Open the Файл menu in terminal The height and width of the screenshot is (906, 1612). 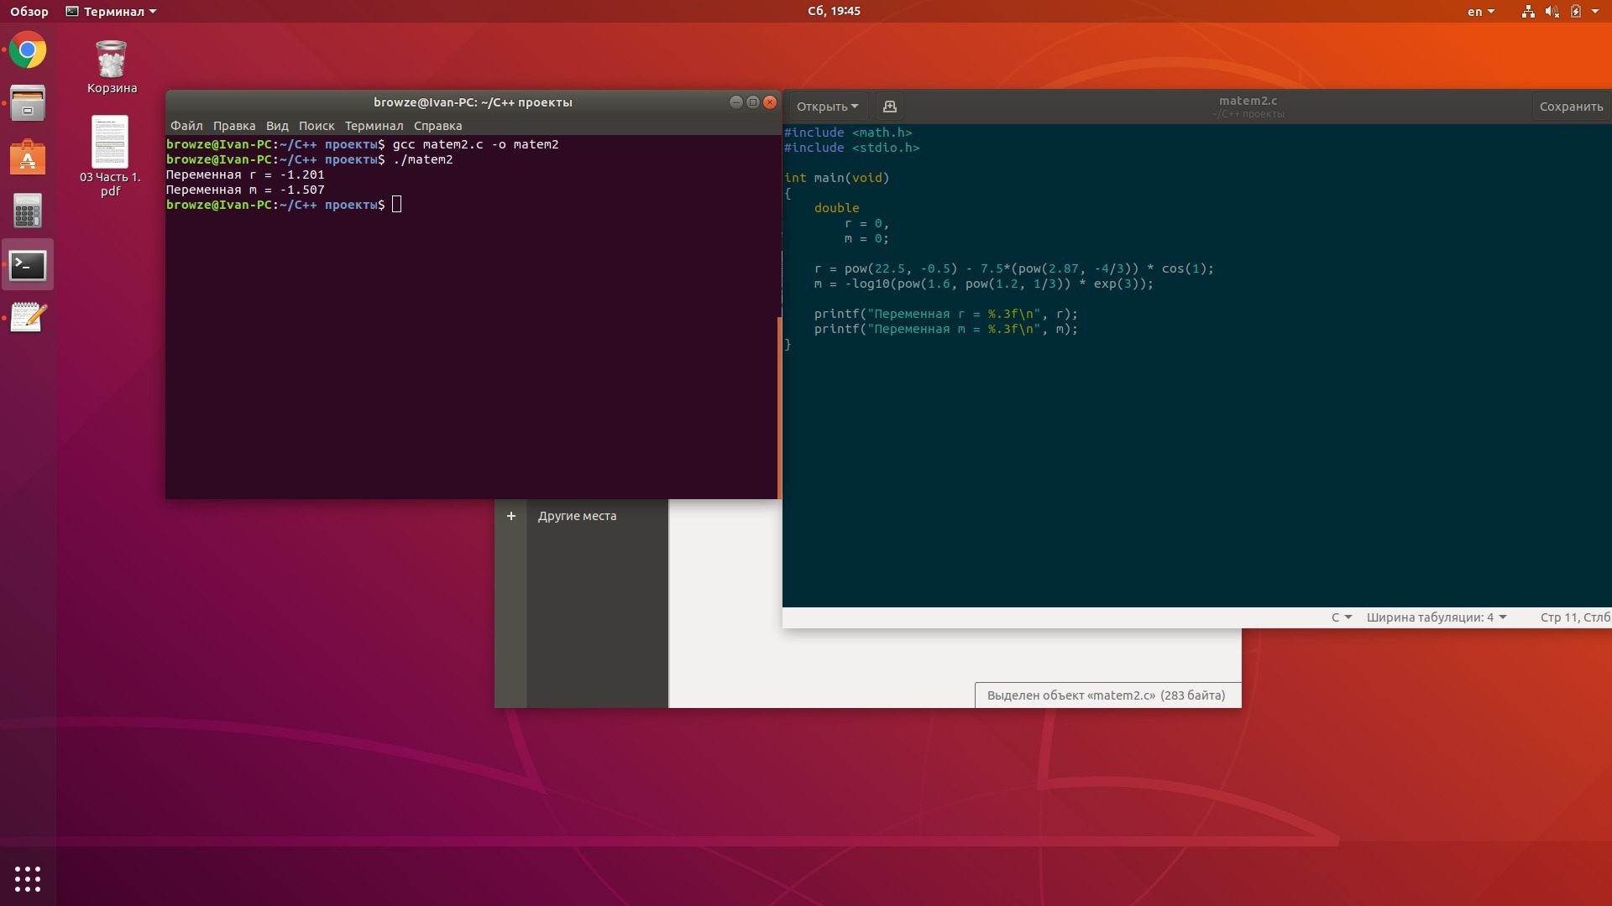click(x=186, y=126)
